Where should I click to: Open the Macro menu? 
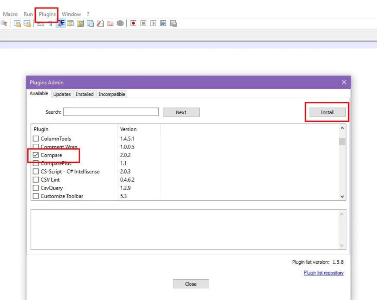(10, 14)
